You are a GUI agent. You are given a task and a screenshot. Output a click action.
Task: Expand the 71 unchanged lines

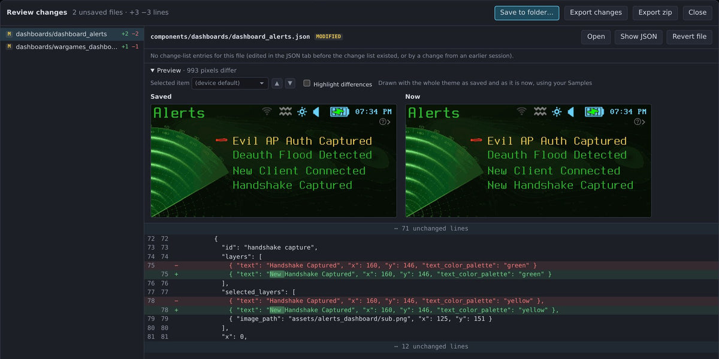tap(431, 229)
